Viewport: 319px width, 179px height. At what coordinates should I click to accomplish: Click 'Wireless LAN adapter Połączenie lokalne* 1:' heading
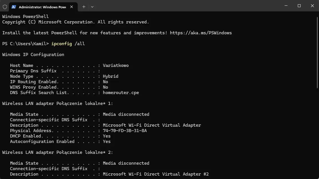58,104
